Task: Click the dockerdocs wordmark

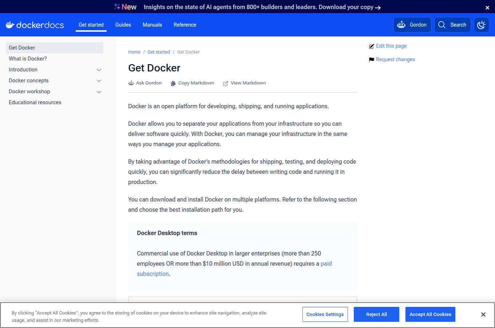Action: tap(40, 25)
